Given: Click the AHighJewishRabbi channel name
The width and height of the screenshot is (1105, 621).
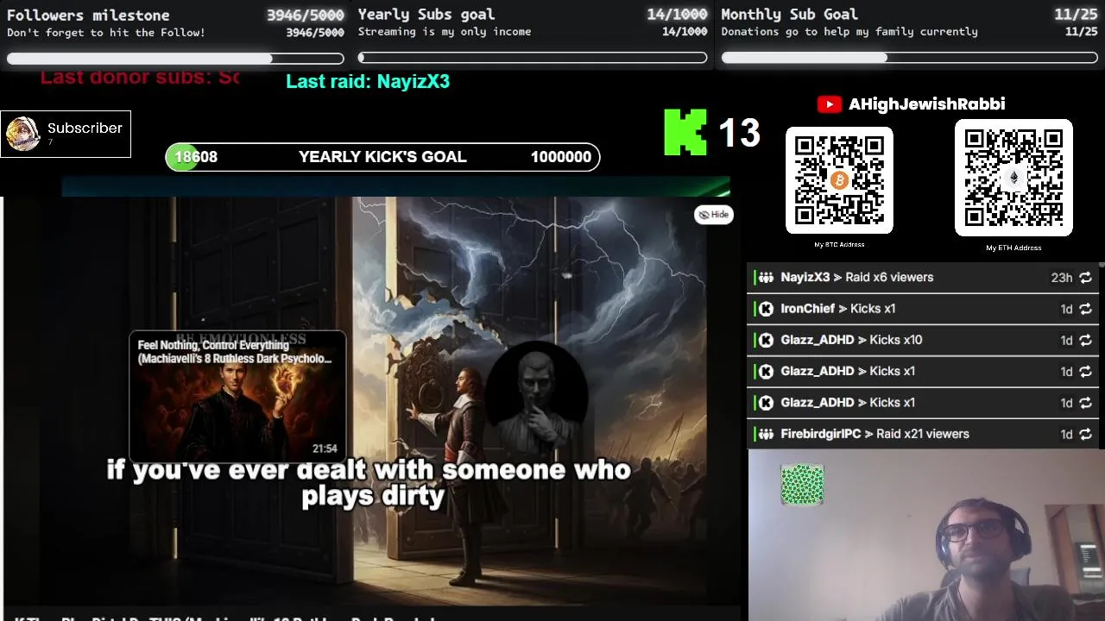Looking at the screenshot, I should click(926, 104).
